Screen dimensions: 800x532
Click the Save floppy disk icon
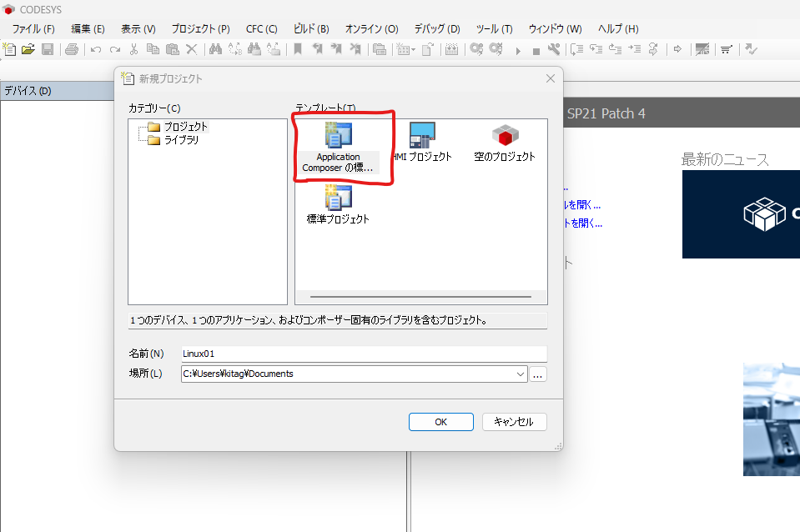[48, 49]
